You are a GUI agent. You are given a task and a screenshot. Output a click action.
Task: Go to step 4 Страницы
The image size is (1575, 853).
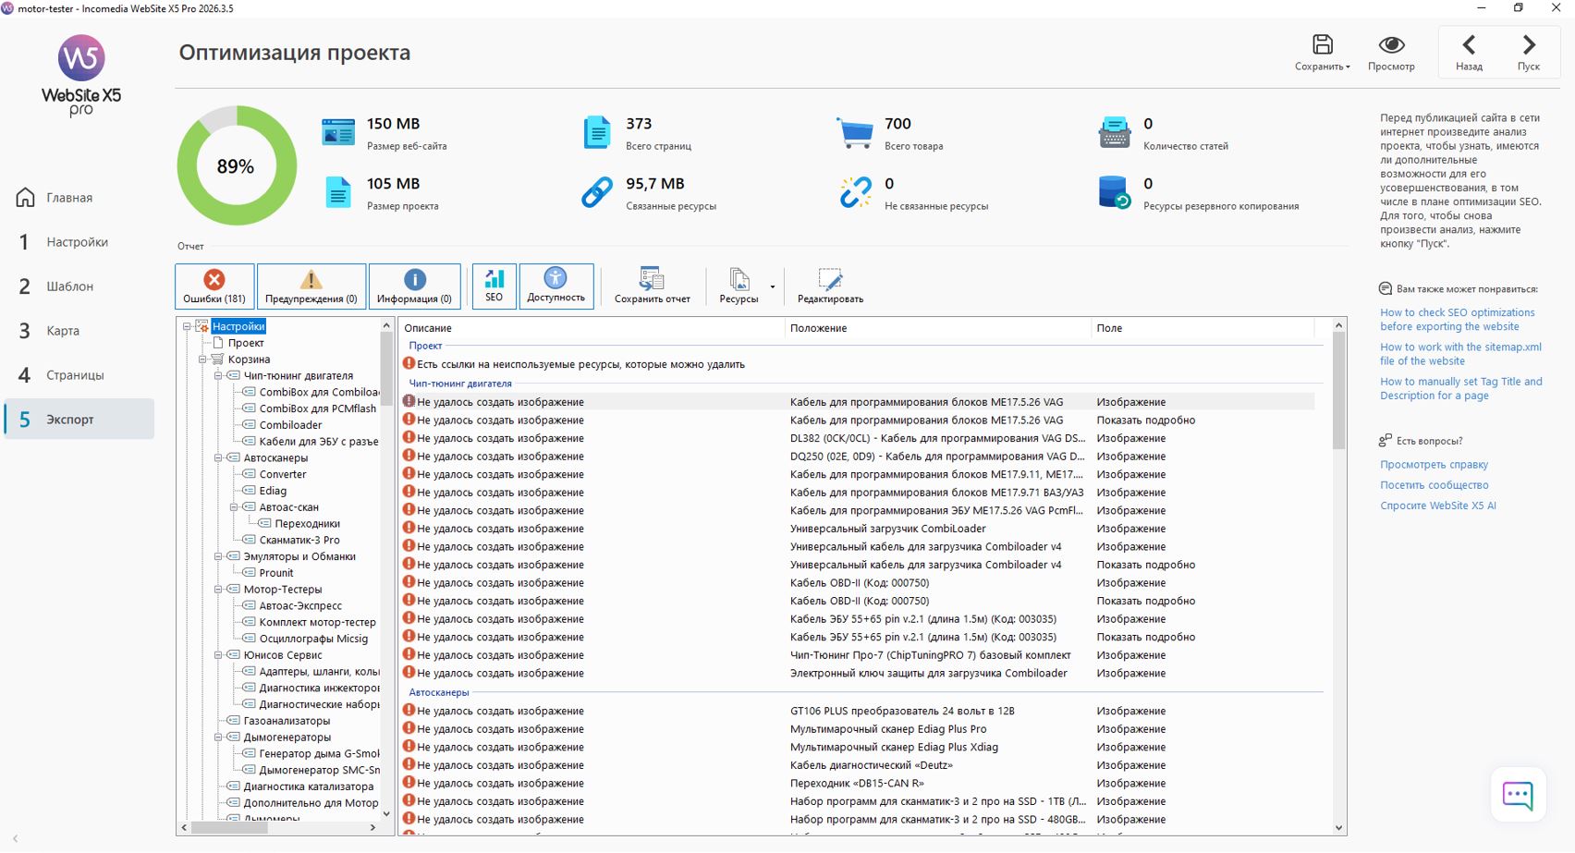tap(79, 375)
